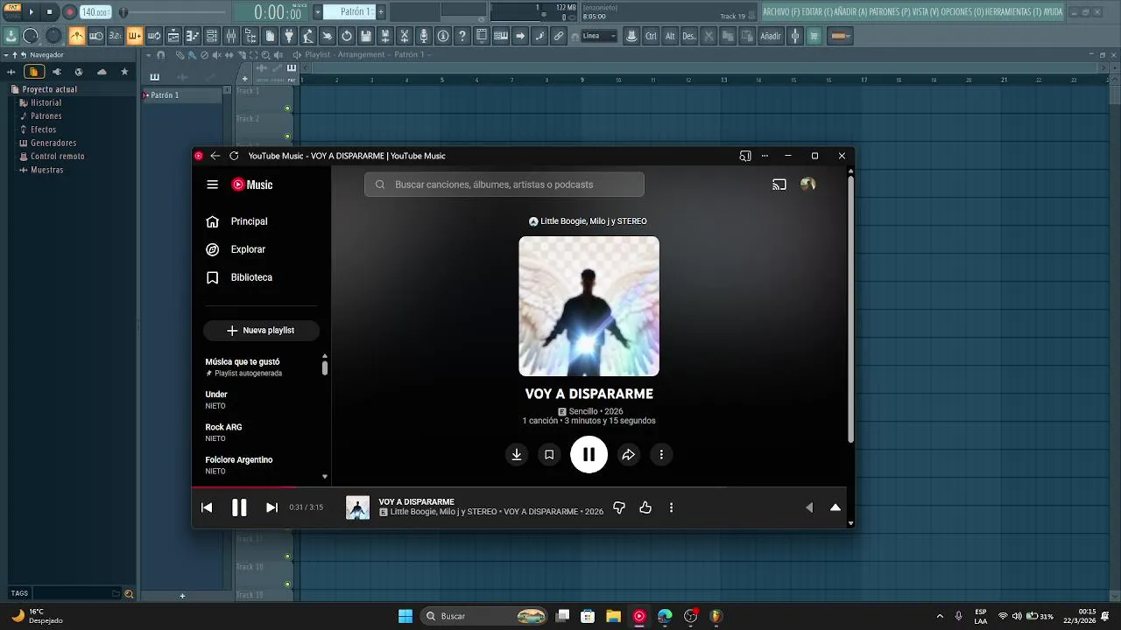This screenshot has height=630, width=1121.
Task: Click the FL Studio play button
Action: (32, 12)
